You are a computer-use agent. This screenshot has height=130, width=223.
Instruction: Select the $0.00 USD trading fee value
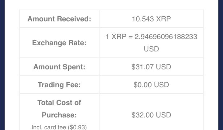coord(151,85)
